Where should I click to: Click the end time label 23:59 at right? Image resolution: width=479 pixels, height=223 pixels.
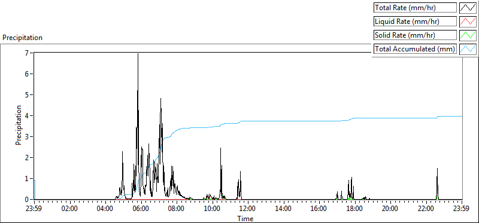click(462, 209)
